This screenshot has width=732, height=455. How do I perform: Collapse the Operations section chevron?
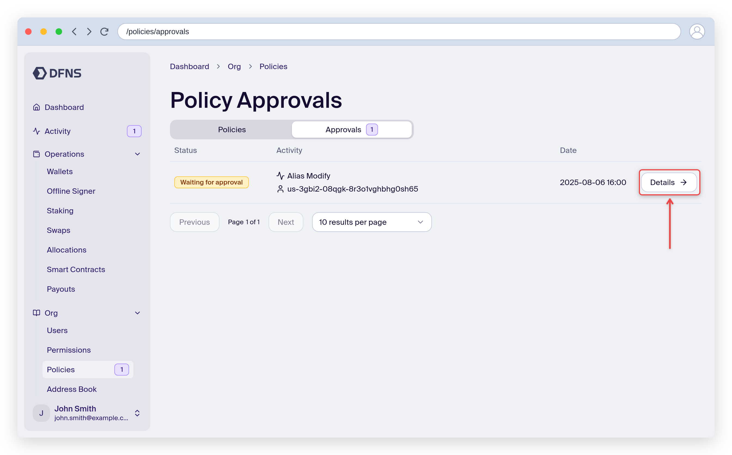[138, 154]
